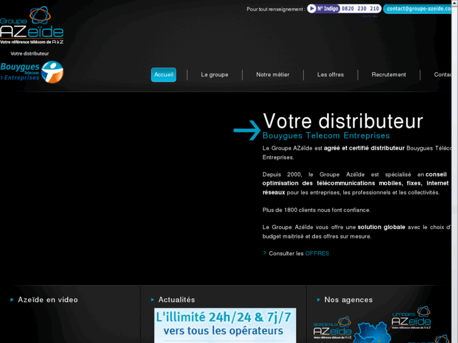Click the blue arrow beside Votre distributeur
This screenshot has width=458, height=343.
coord(247,130)
